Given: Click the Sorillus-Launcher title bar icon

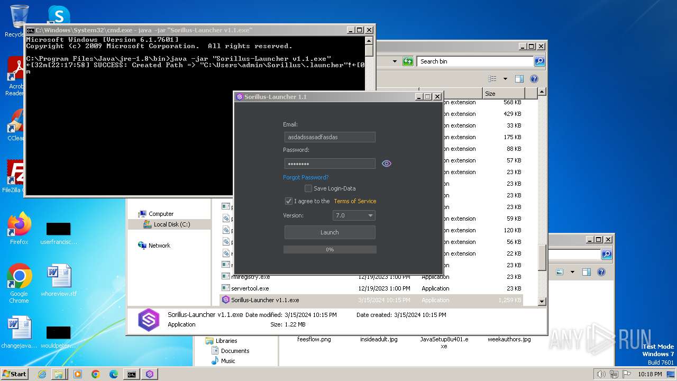Looking at the screenshot, I should point(240,97).
